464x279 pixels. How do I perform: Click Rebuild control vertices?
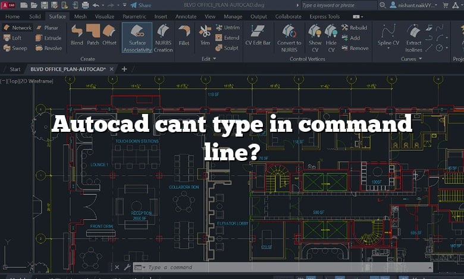pos(354,28)
